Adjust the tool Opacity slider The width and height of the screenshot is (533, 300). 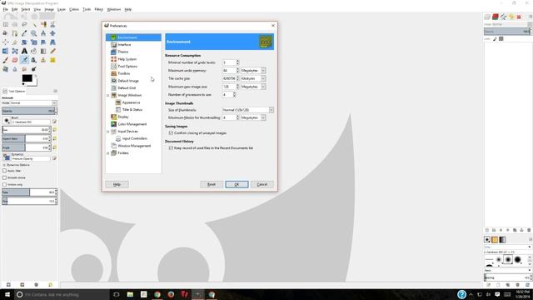coord(30,111)
